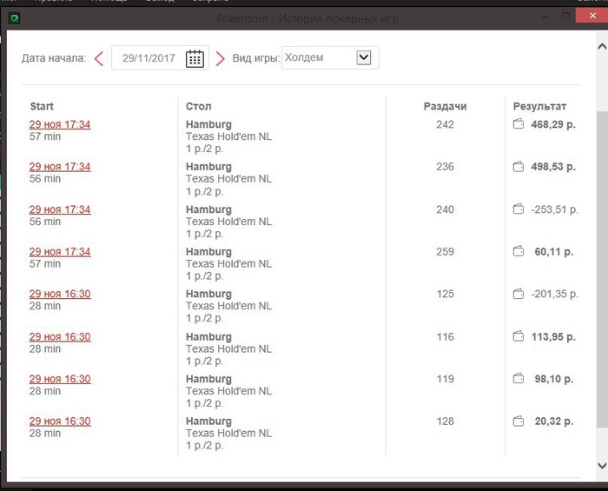
Task: Click wallet icon beside -253,51 р. result
Action: click(x=519, y=209)
